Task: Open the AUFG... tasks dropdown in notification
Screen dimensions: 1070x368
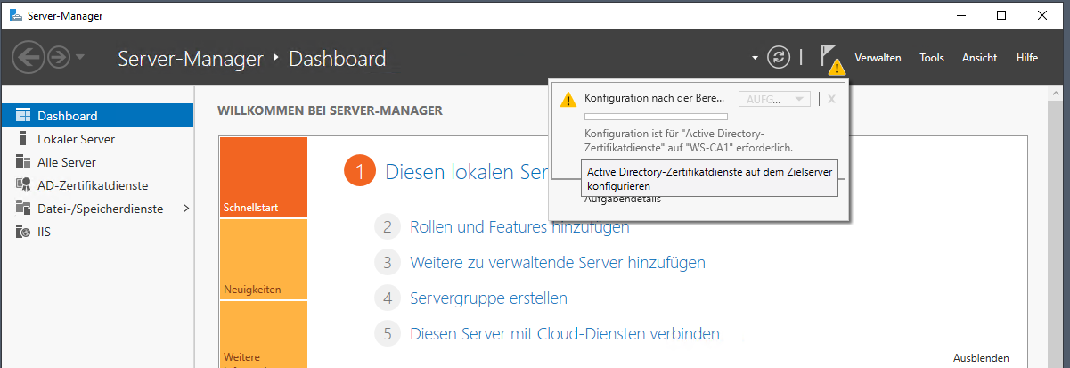Action: tap(774, 99)
